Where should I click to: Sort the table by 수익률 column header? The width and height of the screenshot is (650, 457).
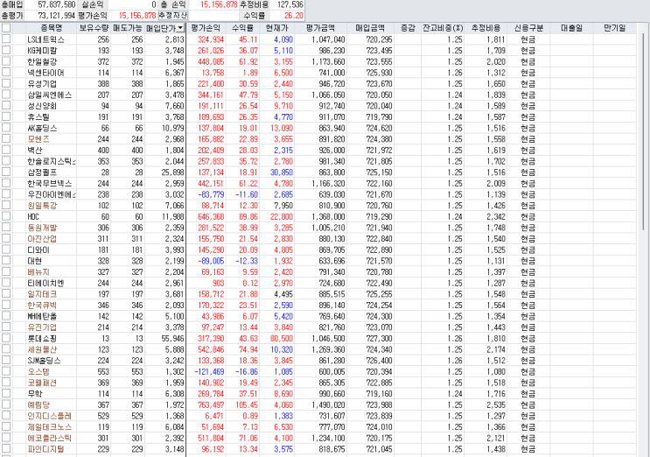pyautogui.click(x=242, y=28)
